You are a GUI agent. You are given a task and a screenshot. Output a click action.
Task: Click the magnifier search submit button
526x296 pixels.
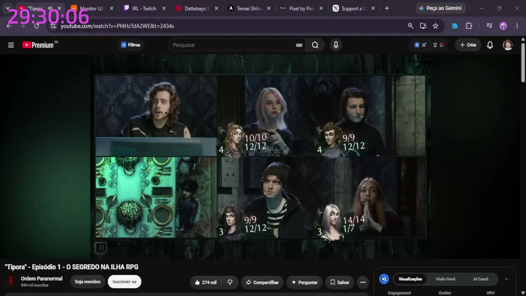coord(315,45)
